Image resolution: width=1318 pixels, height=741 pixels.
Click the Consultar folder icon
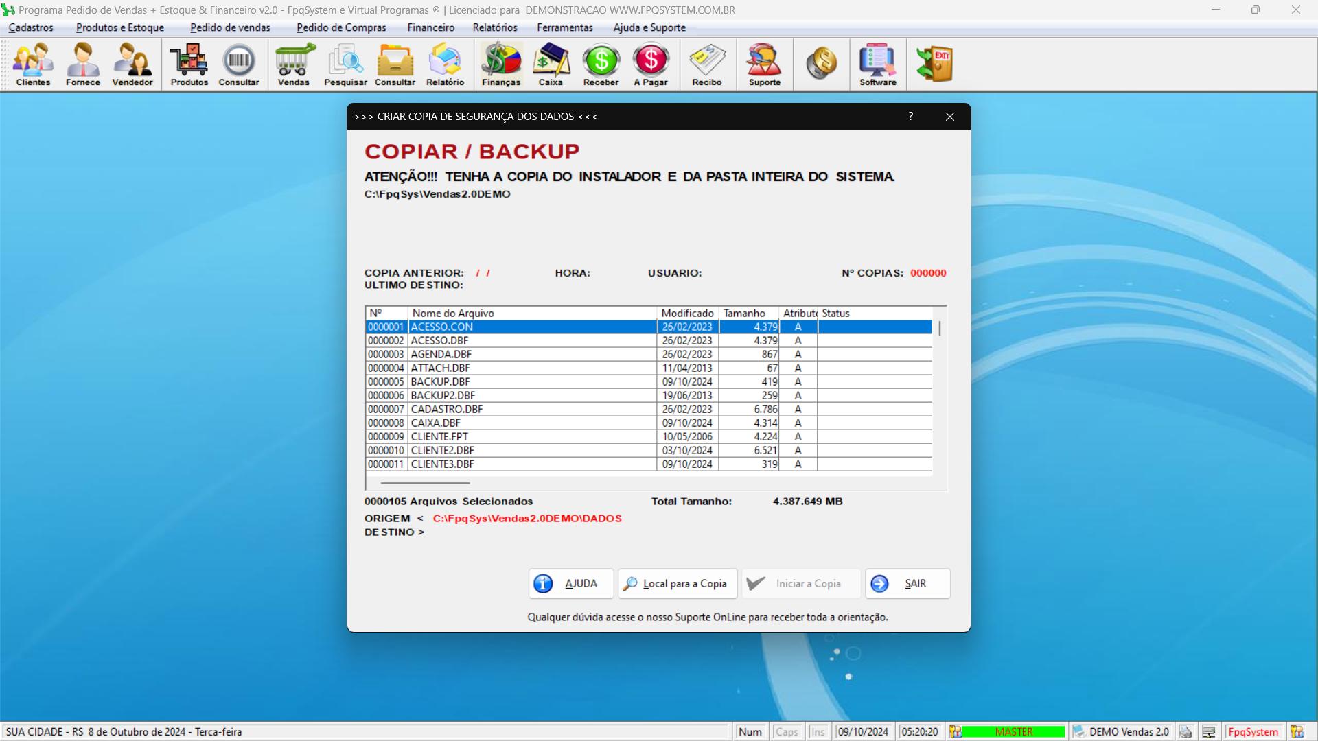[x=395, y=64]
